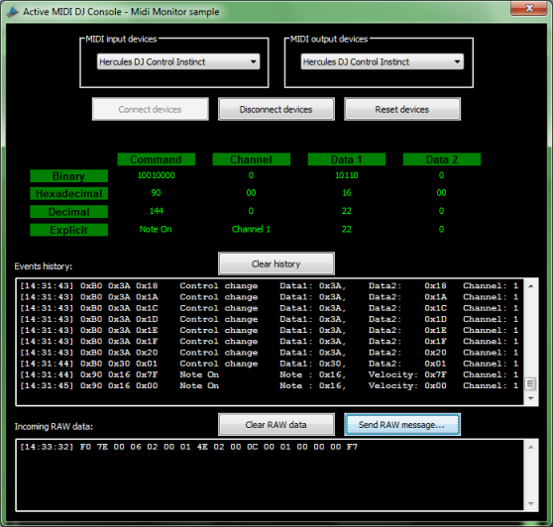Click the Disconnect devices button
Viewport: 553px width, 527px height.
pyautogui.click(x=276, y=109)
